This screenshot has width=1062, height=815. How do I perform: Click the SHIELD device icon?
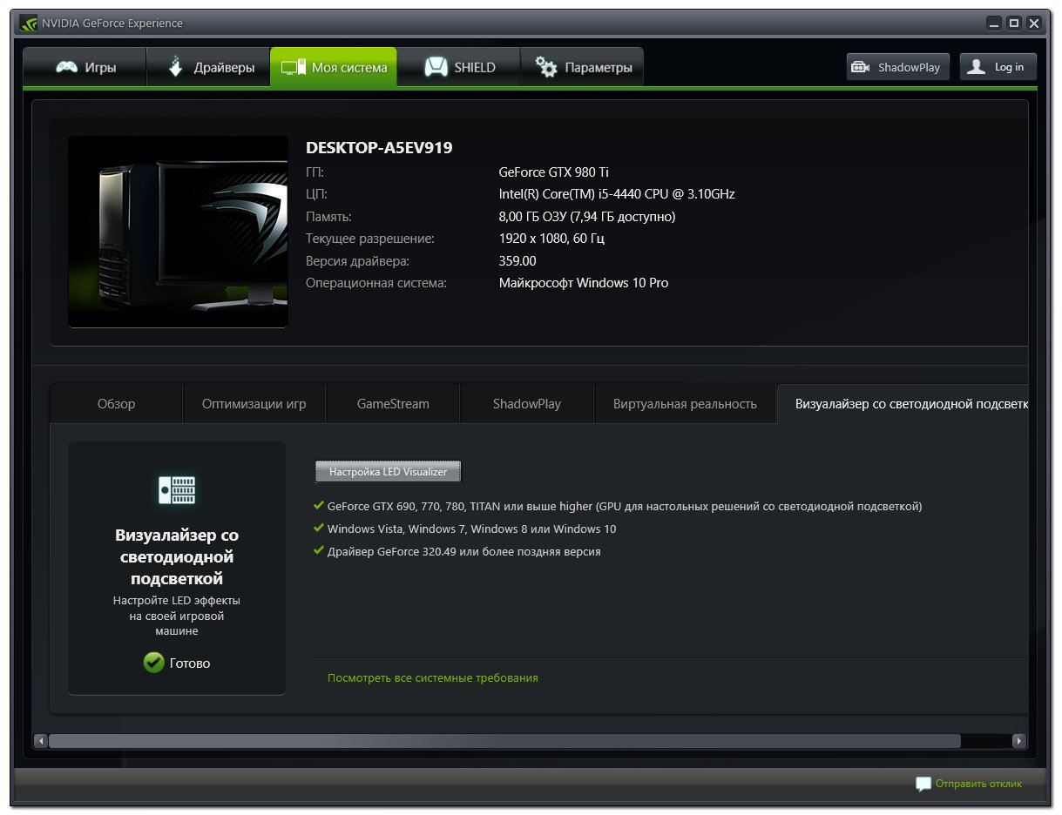[x=436, y=67]
